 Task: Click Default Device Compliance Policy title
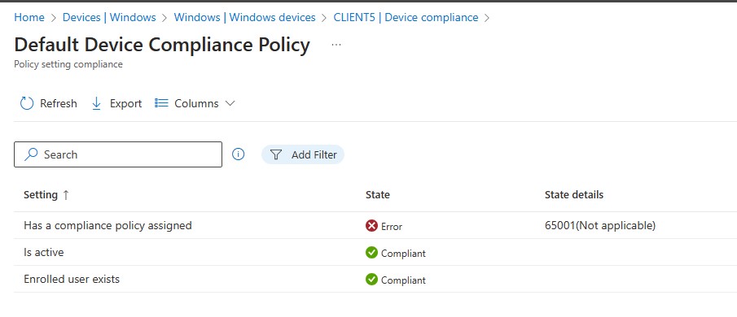pos(162,45)
